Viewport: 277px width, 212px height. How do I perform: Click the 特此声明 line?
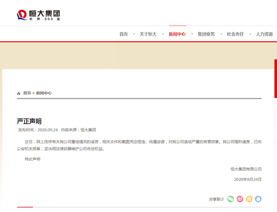(x=33, y=159)
